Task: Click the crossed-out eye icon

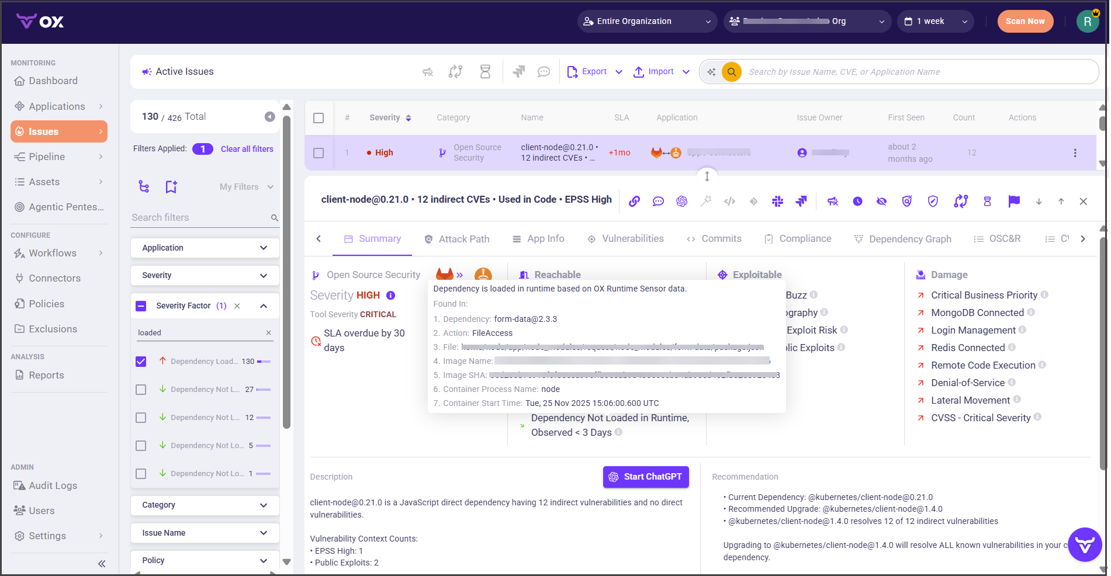Action: coord(881,202)
